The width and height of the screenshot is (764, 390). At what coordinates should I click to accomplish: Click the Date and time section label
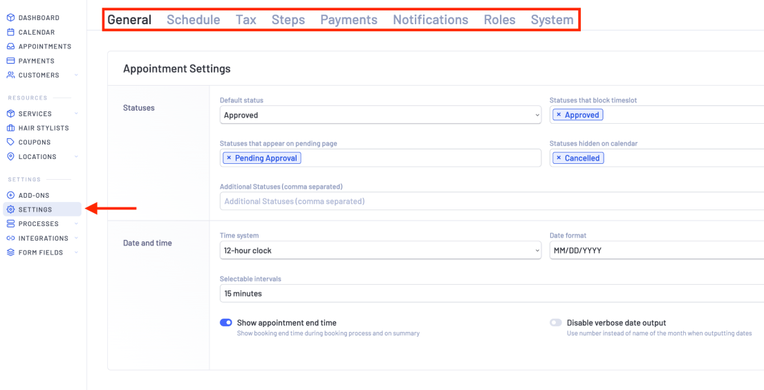pyautogui.click(x=148, y=243)
